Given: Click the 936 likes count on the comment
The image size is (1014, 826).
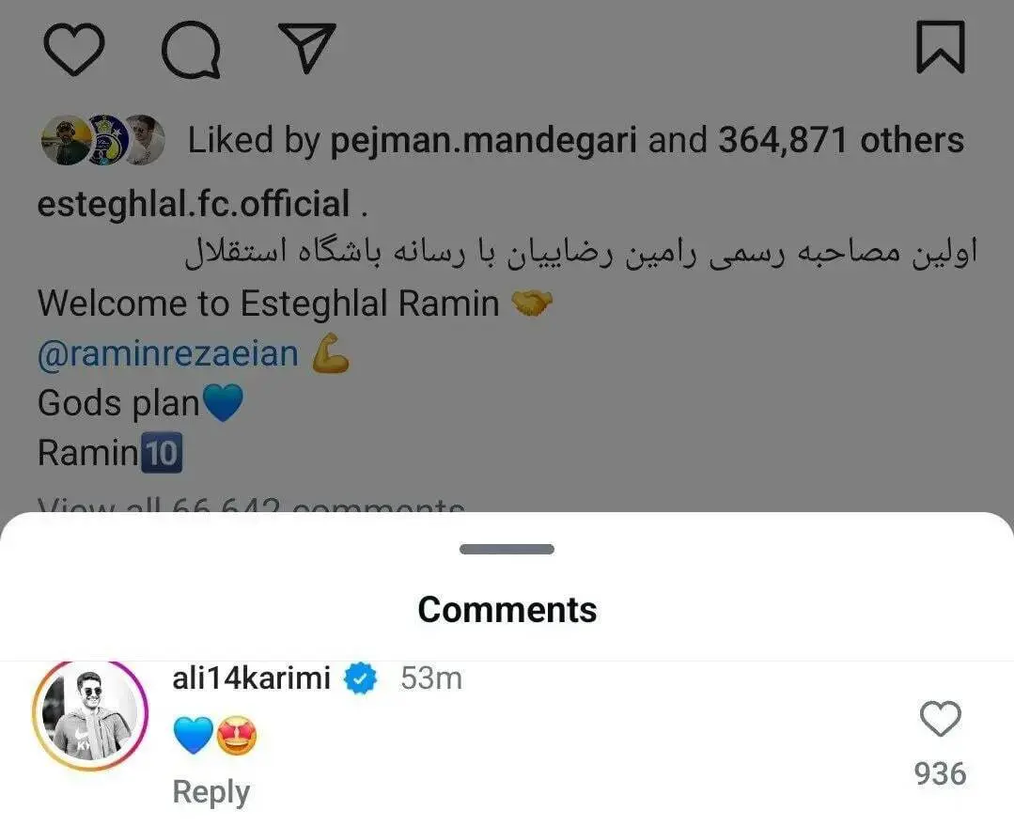Looking at the screenshot, I should [941, 774].
